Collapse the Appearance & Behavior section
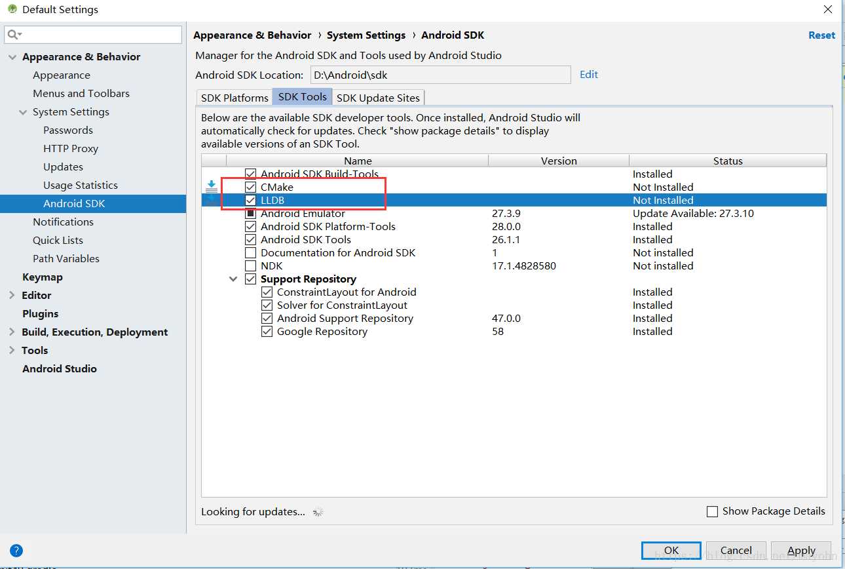The image size is (845, 569). 12,57
